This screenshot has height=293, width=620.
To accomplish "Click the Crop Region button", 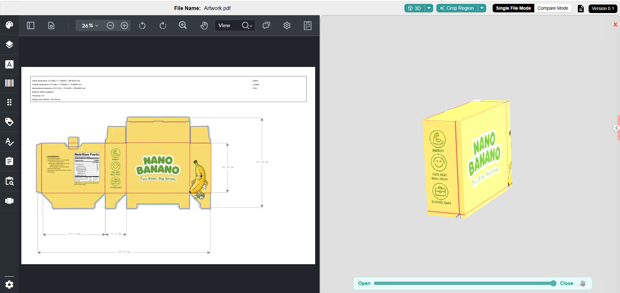I will 457,8.
